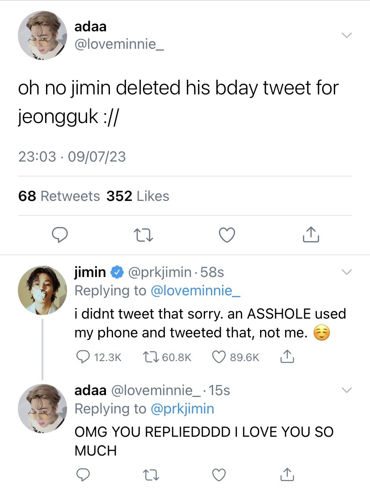Share the main tweet via share icon

[x=311, y=234]
